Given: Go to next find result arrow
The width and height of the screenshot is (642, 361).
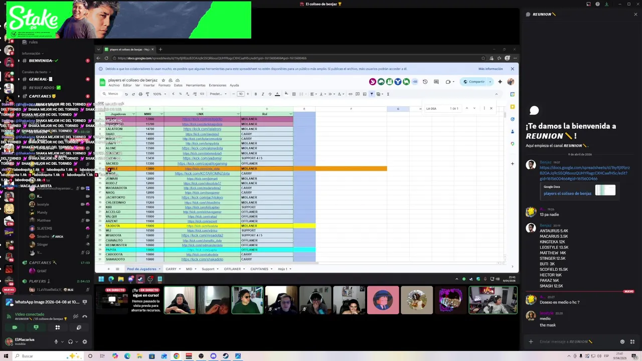Looking at the screenshot, I should (x=474, y=108).
